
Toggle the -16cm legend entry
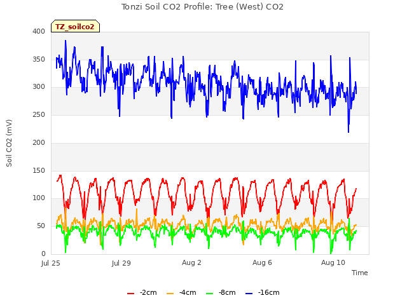pos(263,292)
